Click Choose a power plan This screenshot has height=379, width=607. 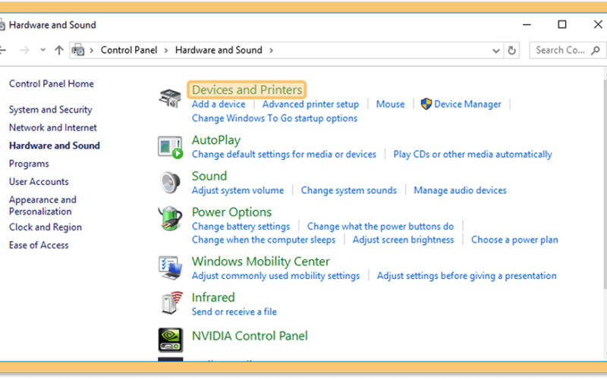point(515,240)
